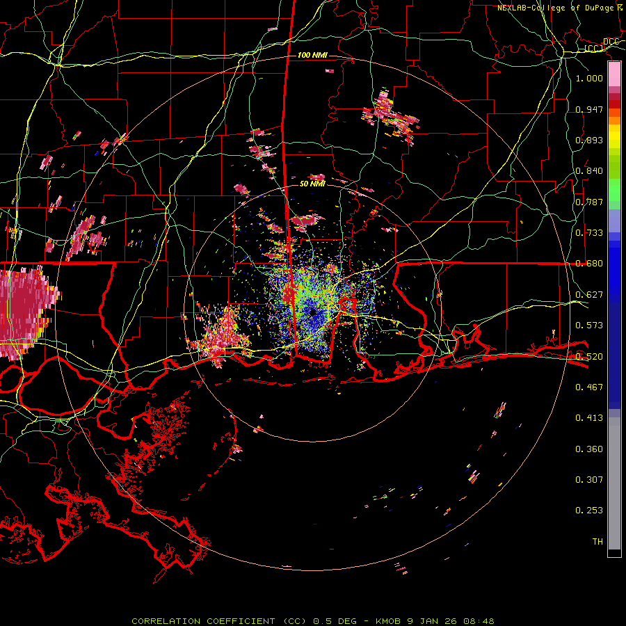Select the 0.253 scale value
Image resolution: width=626 pixels, height=626 pixels.
tap(589, 511)
